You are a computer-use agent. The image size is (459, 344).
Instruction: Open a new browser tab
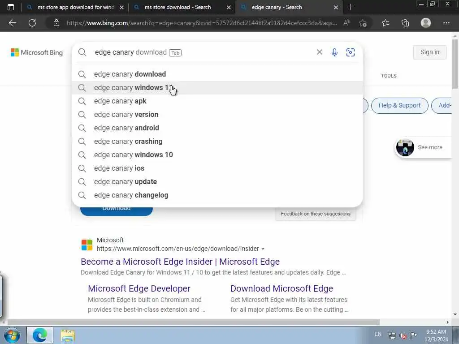click(351, 7)
